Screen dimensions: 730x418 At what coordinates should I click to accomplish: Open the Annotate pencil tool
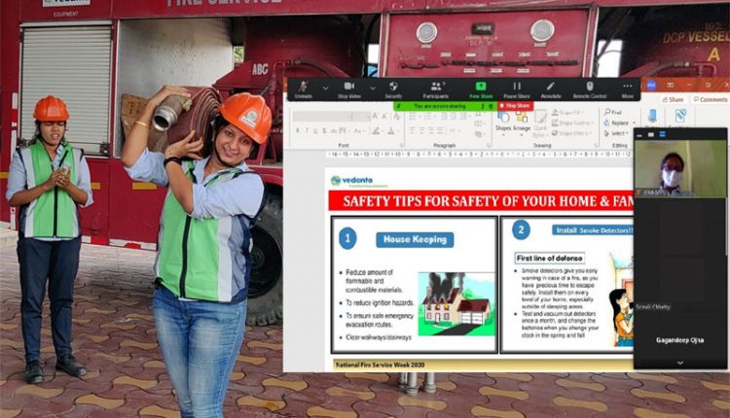click(551, 87)
